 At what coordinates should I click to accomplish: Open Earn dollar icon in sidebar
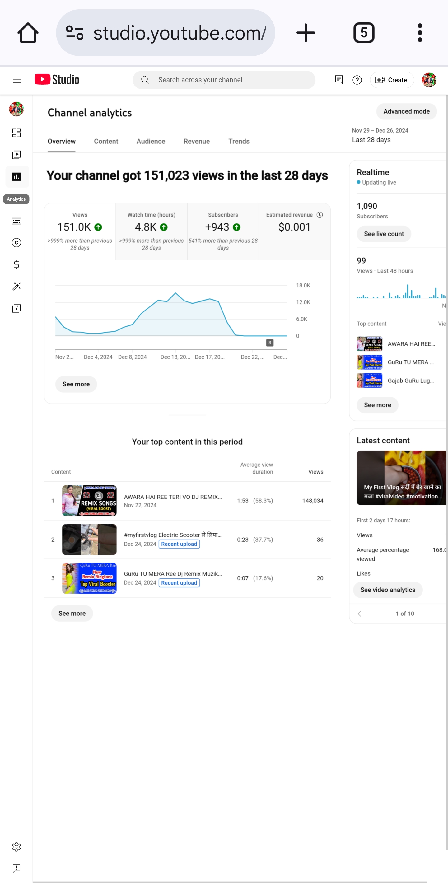click(16, 265)
